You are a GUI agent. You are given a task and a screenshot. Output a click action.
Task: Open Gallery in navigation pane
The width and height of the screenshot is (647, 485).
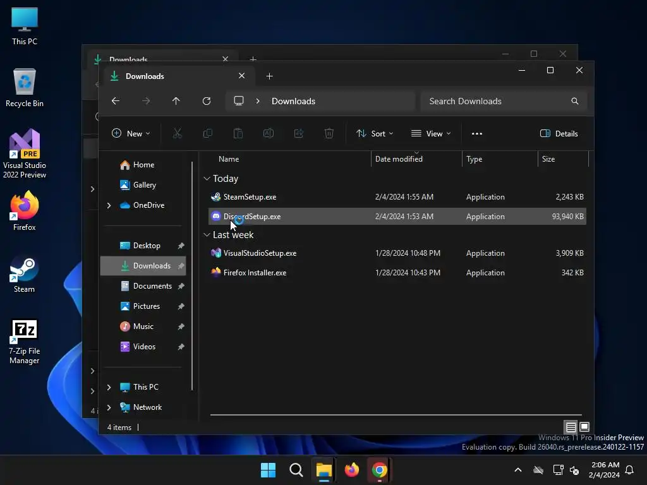tap(143, 185)
